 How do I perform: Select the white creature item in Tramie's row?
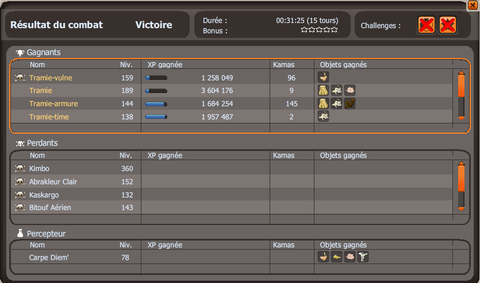click(x=336, y=91)
